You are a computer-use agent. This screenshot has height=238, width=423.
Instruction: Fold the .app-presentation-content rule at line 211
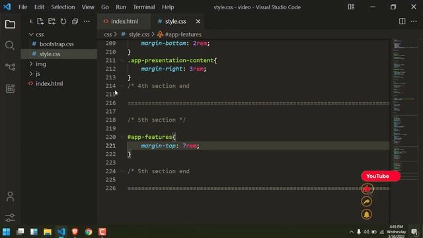(122, 60)
